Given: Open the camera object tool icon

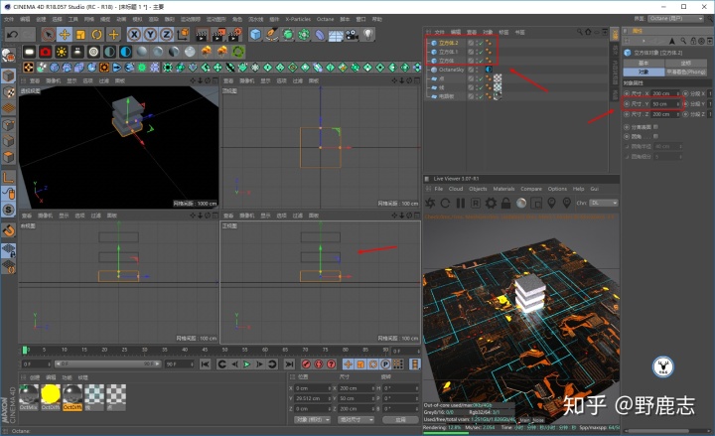Looking at the screenshot, I should (x=352, y=35).
